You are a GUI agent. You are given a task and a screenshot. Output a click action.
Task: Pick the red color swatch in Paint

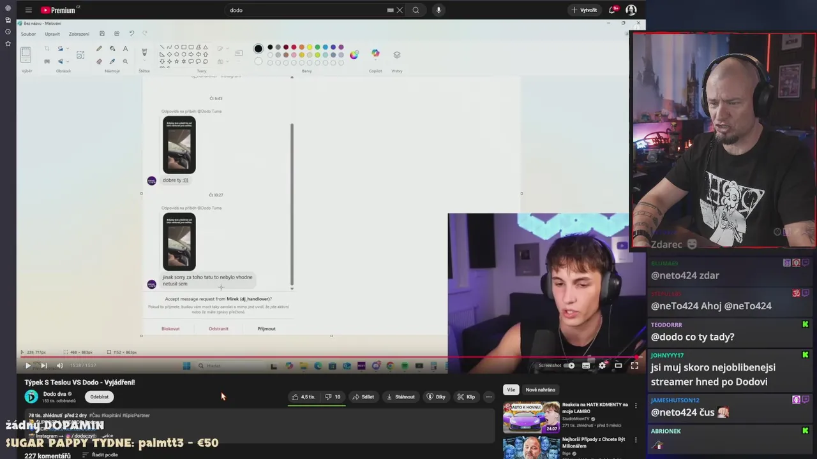tap(294, 47)
